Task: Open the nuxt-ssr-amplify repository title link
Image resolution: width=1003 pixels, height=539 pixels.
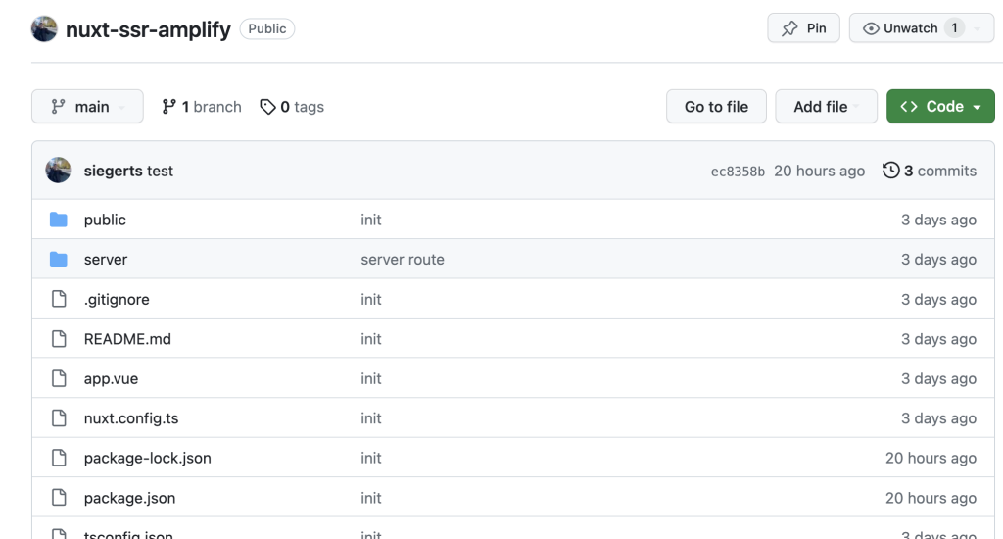Action: [x=148, y=29]
